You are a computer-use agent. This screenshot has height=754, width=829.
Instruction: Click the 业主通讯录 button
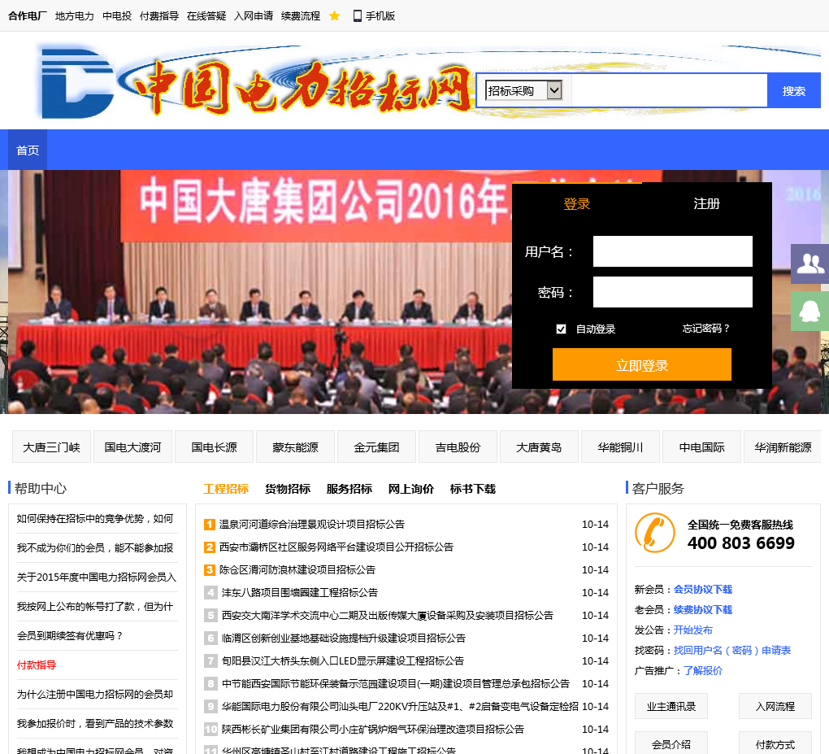[x=671, y=706]
